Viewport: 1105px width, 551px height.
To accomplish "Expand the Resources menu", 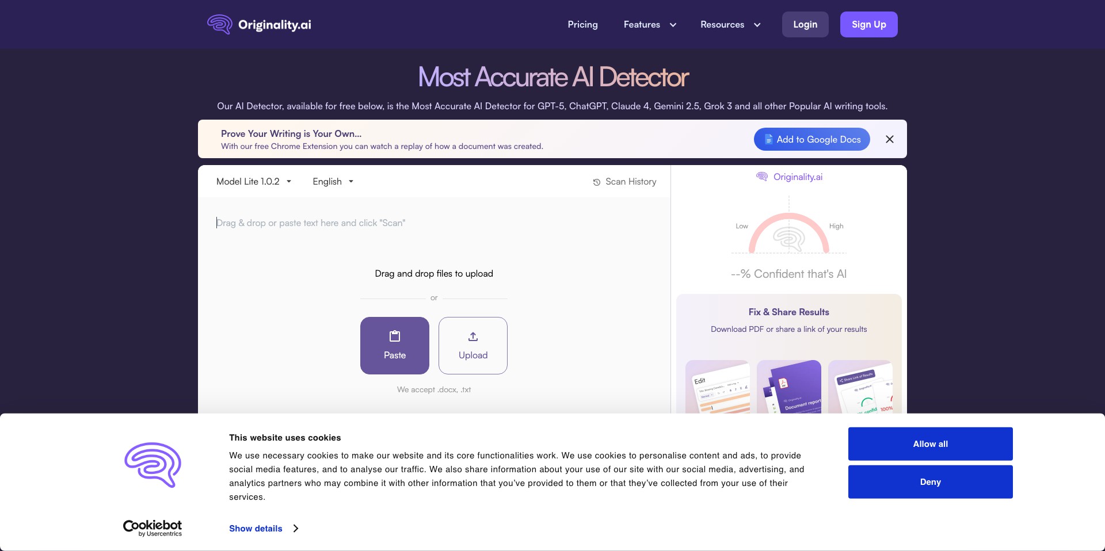I will [x=730, y=24].
